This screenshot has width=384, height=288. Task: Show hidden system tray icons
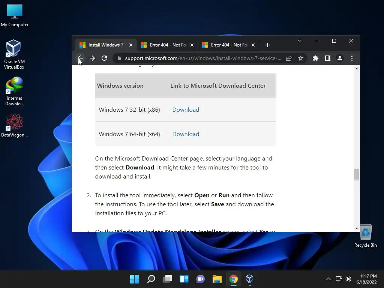click(328, 279)
